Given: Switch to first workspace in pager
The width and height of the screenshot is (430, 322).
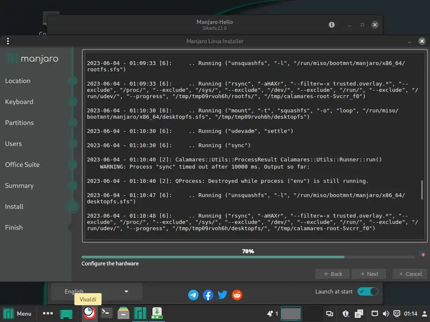Looking at the screenshot, I should [291, 314].
